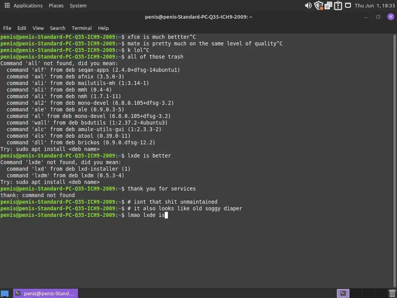This screenshot has height=298, width=397.
Task: Click the 'alf' from deb seqan-apps line
Action: [93, 70]
